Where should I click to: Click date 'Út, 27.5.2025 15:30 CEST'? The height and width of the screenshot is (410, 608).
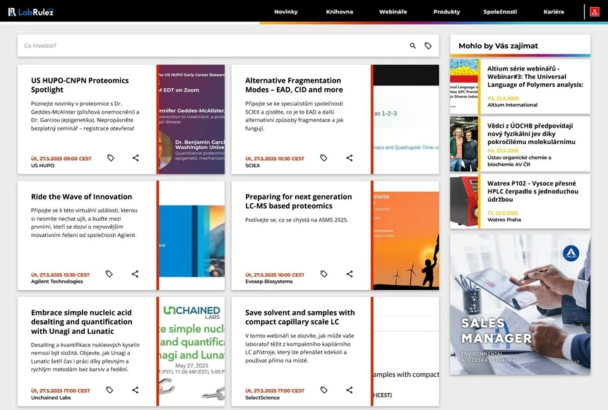click(60, 275)
